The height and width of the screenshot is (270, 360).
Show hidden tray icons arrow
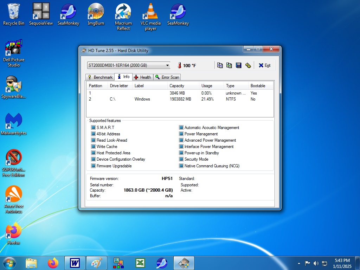299,263
